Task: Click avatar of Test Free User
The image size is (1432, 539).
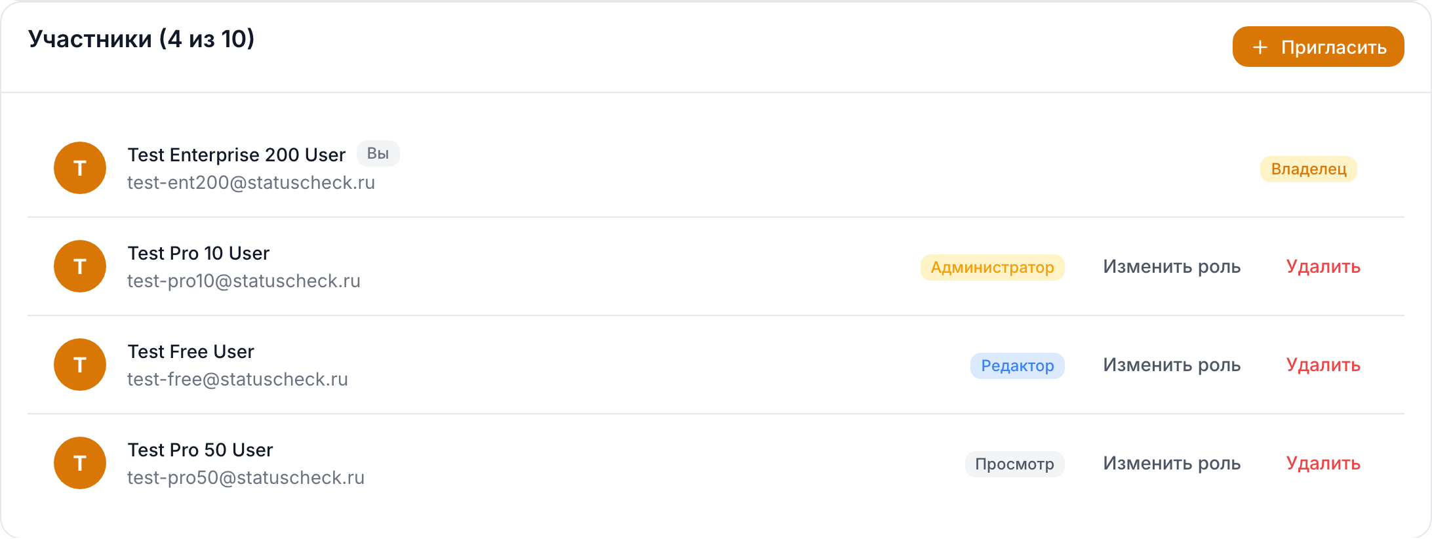Action: pyautogui.click(x=80, y=365)
